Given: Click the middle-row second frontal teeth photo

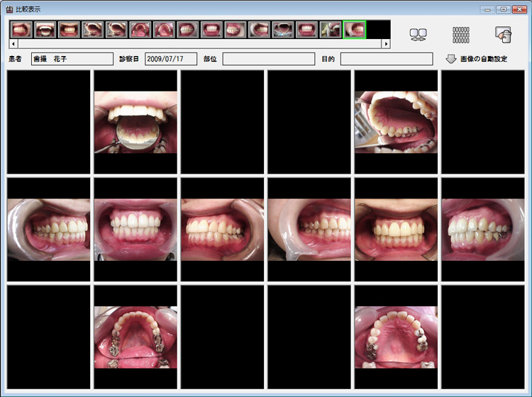Looking at the screenshot, I should 135,230.
